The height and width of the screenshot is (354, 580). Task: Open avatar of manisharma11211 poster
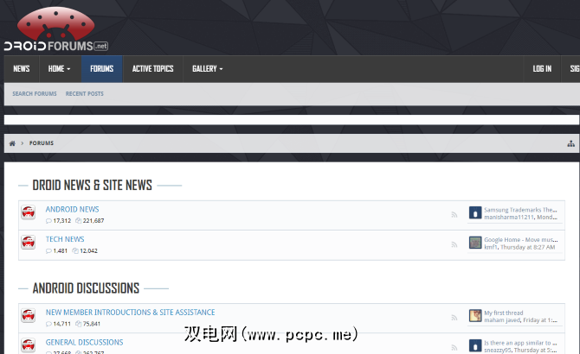tap(475, 212)
